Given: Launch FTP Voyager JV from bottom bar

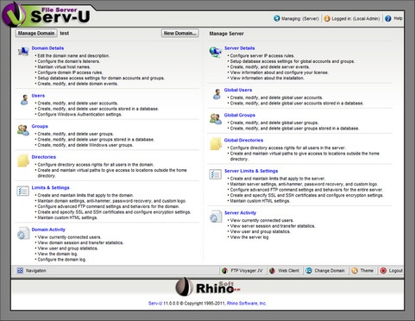Looking at the screenshot, I should pos(247,271).
